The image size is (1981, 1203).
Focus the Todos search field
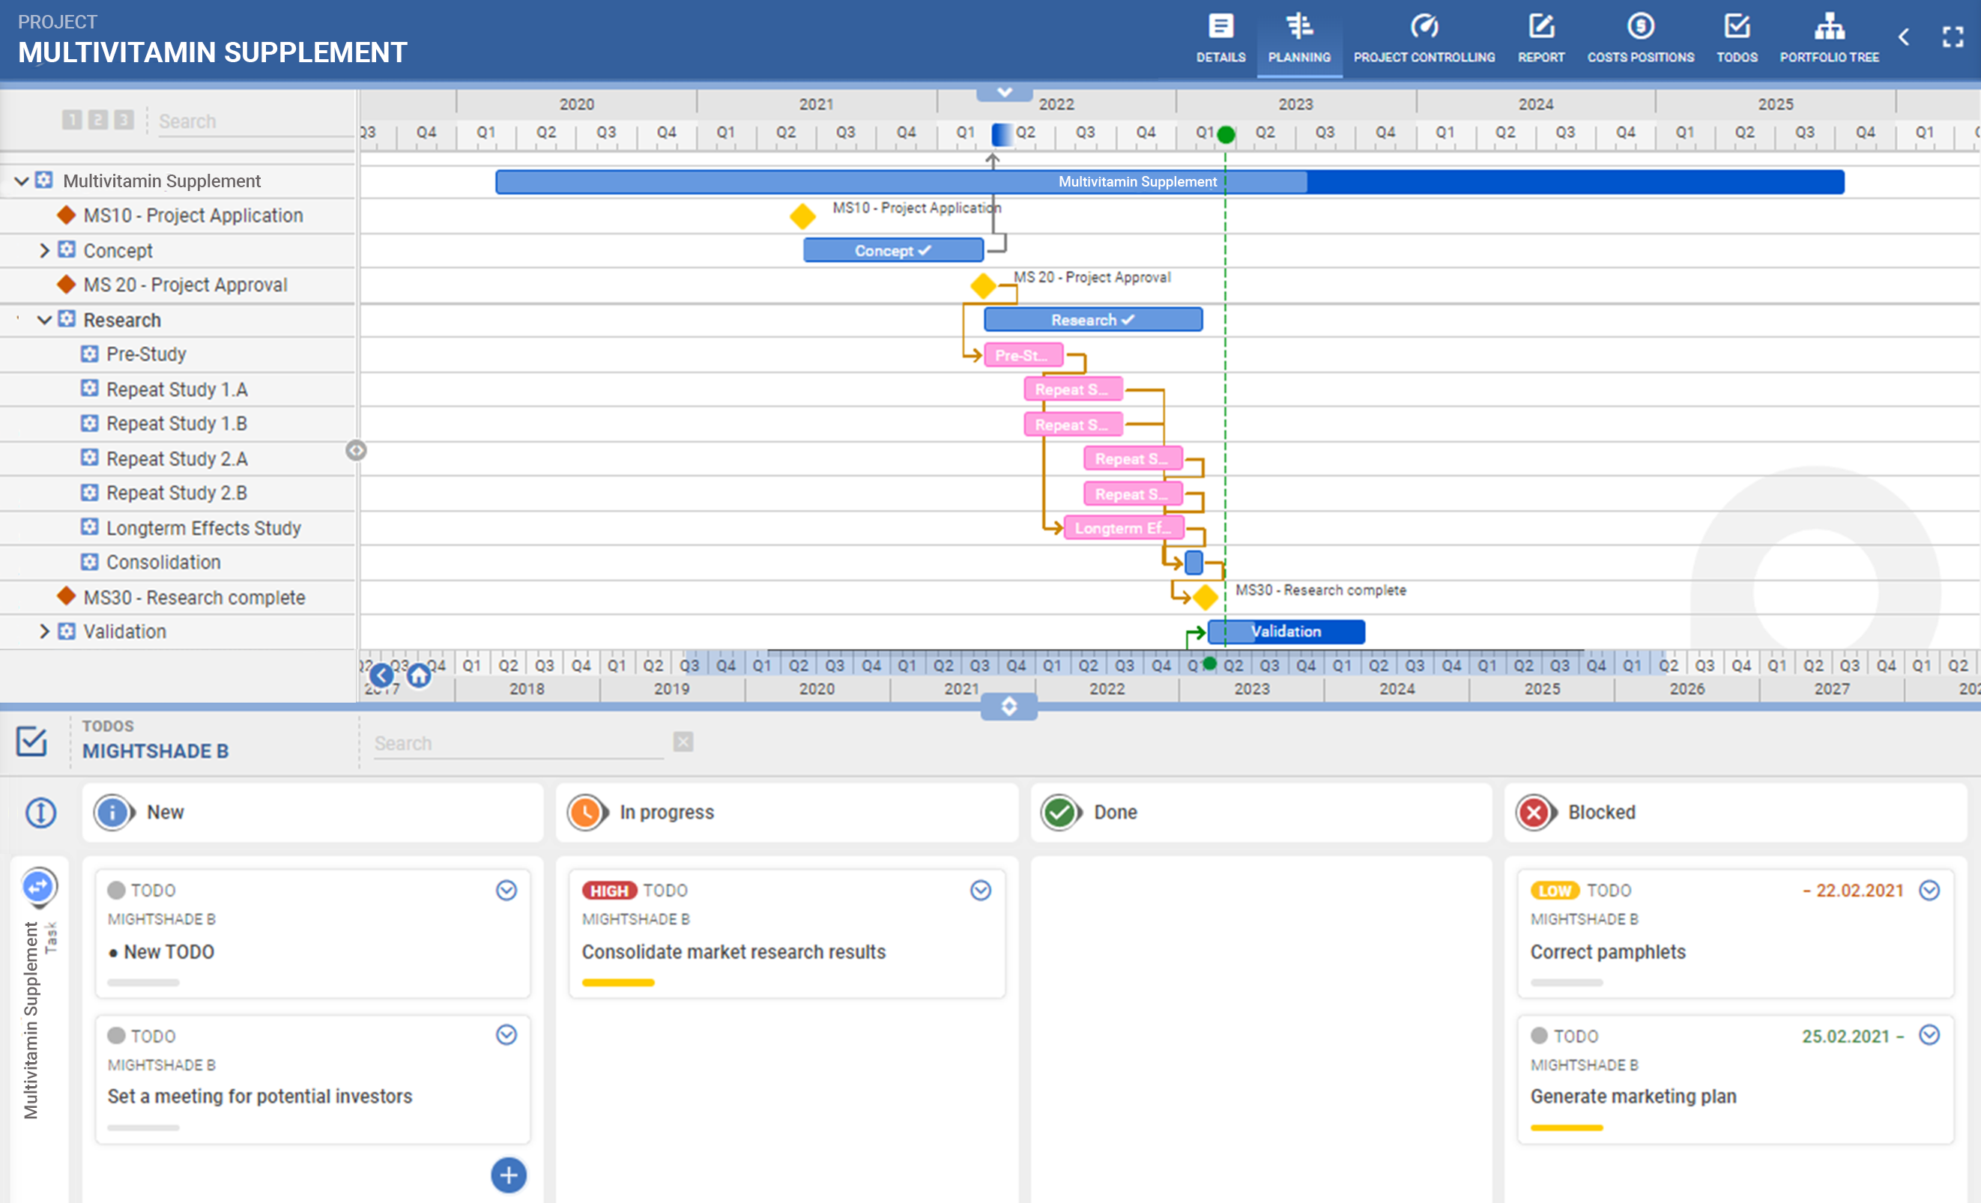point(518,743)
